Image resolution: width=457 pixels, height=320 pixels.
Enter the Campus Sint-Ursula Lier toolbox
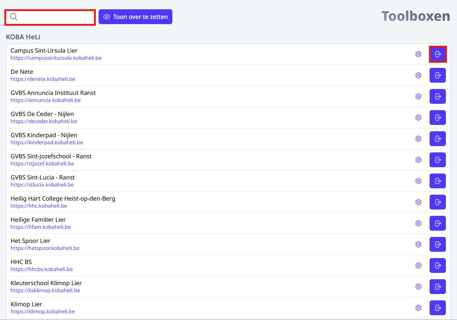(x=438, y=54)
